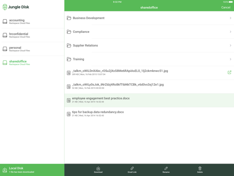Open the Business Development folder name
This screenshot has width=234, height=176.
click(89, 18)
